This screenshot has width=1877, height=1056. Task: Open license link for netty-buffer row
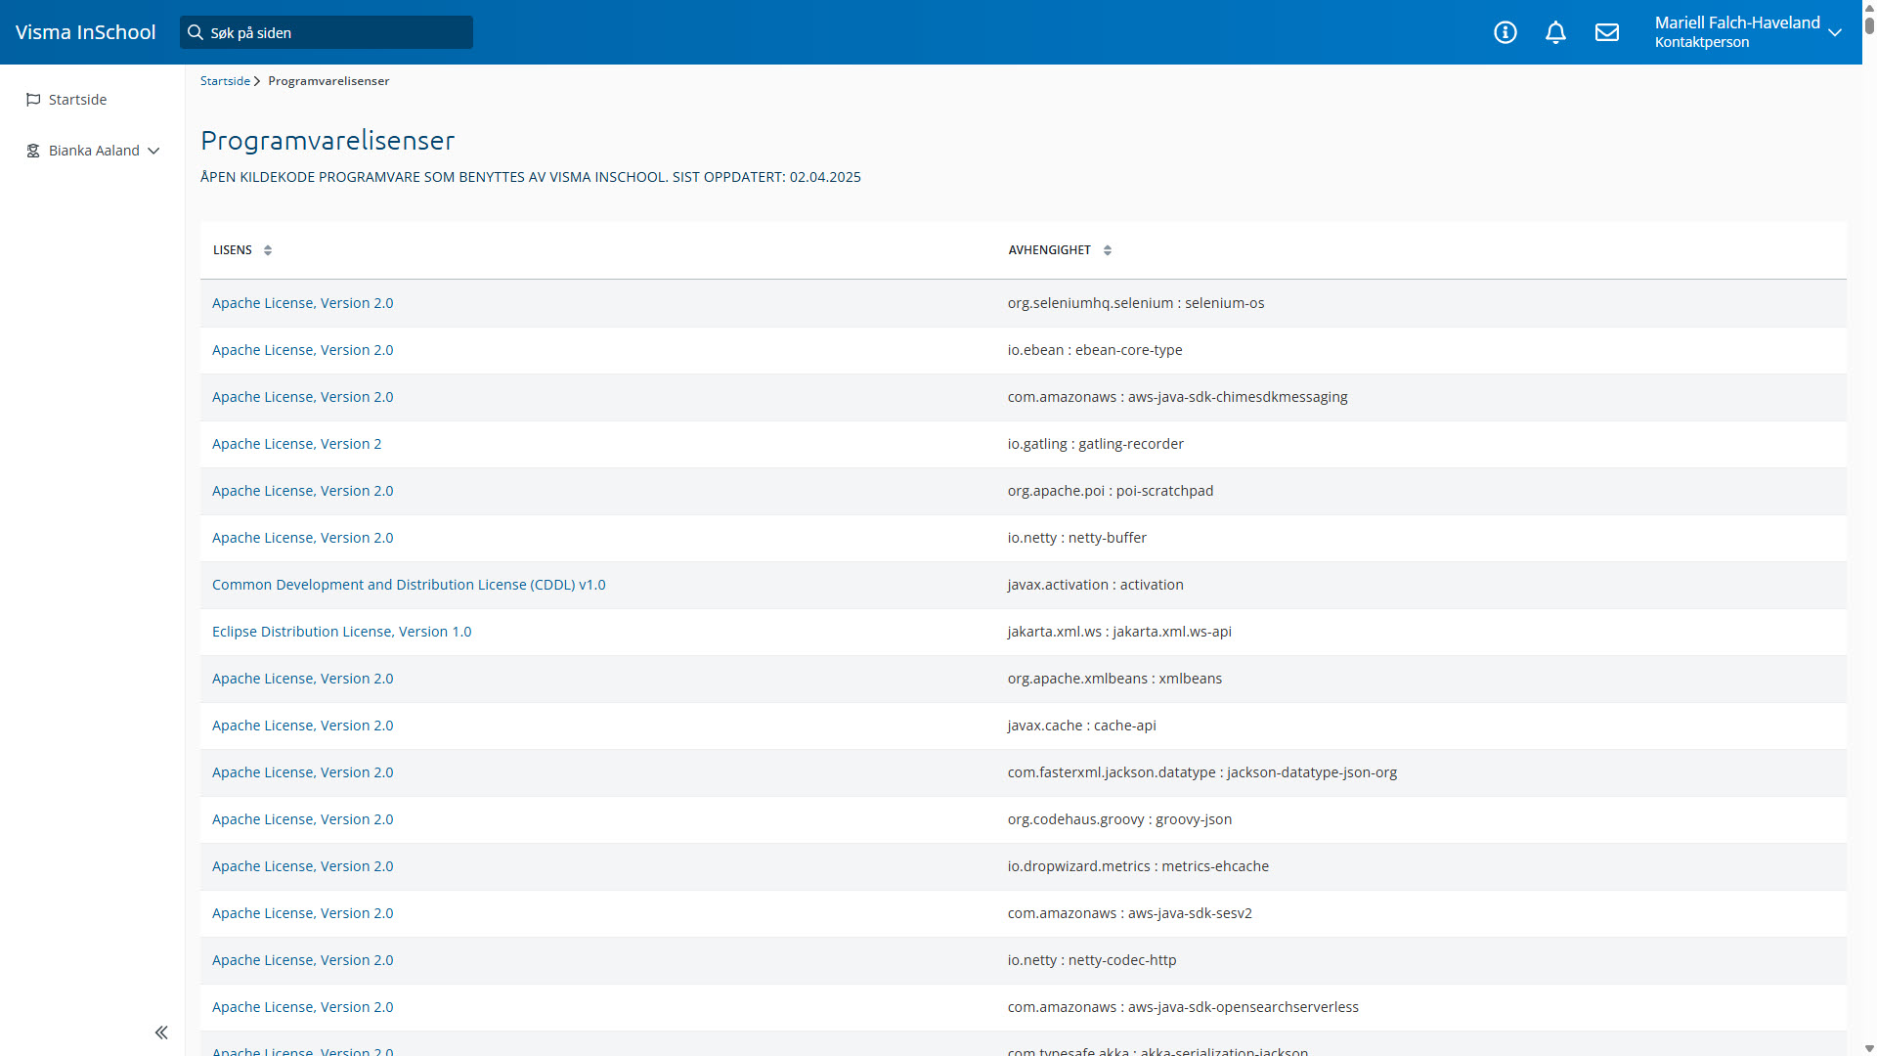pos(302,538)
